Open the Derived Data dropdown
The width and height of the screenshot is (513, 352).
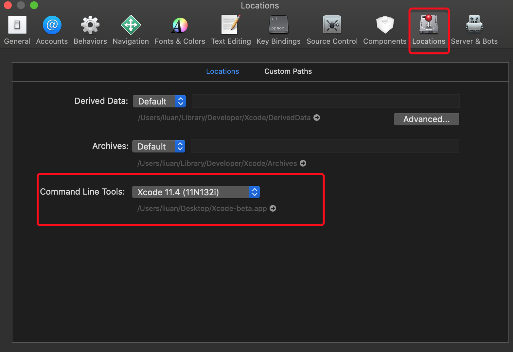tap(159, 101)
